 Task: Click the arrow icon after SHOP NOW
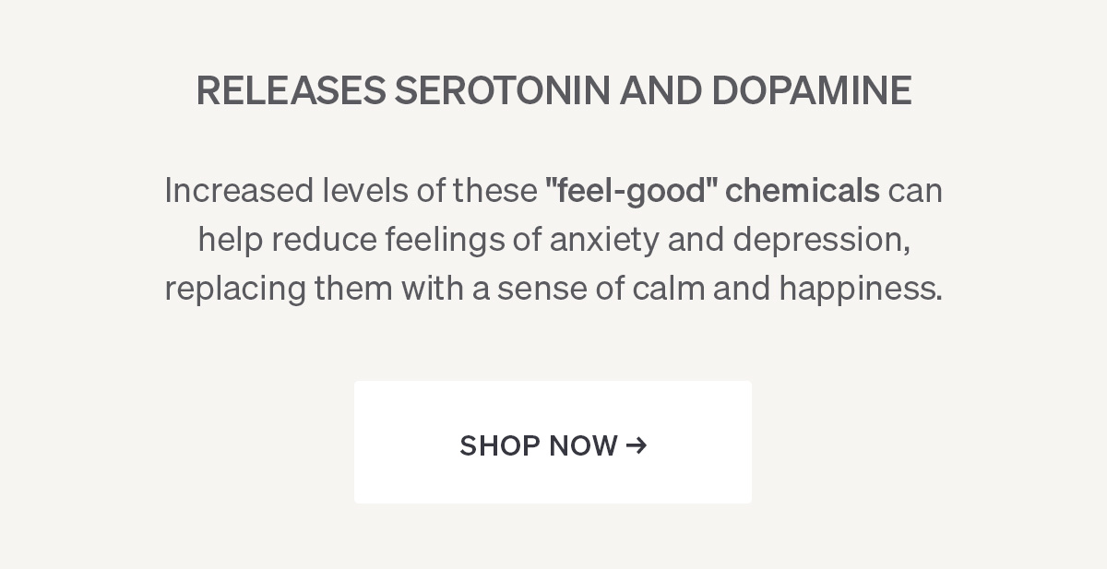pyautogui.click(x=637, y=445)
